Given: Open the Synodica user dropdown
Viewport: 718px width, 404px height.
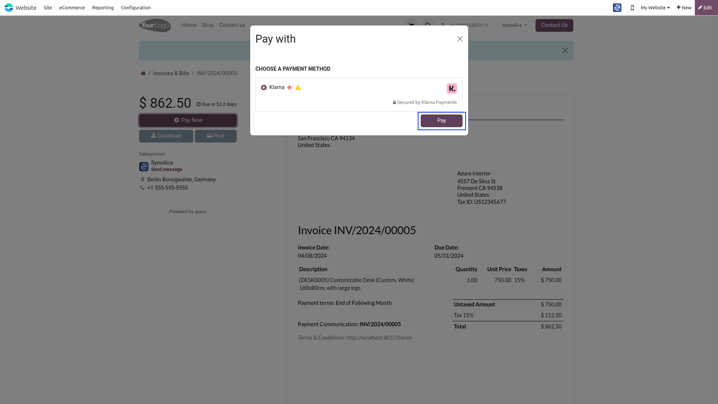Looking at the screenshot, I should 515,25.
